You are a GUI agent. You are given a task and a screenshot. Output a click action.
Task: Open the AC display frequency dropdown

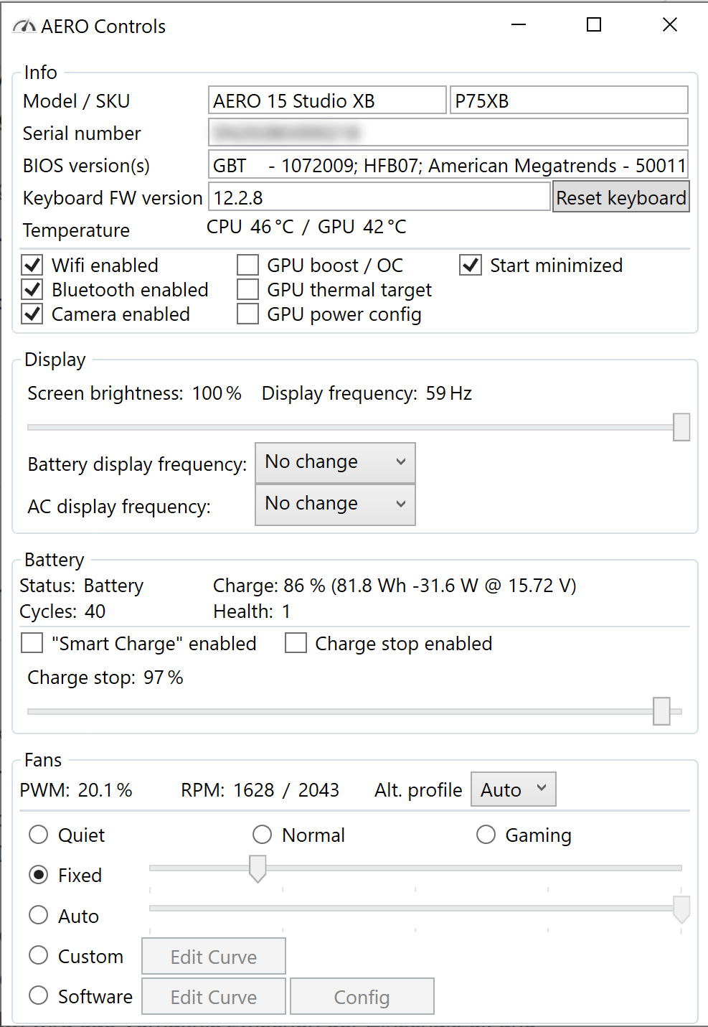[x=334, y=505]
